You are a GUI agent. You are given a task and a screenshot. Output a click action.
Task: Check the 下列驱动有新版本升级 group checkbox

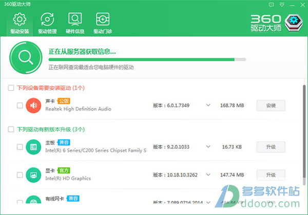[x=11, y=129]
